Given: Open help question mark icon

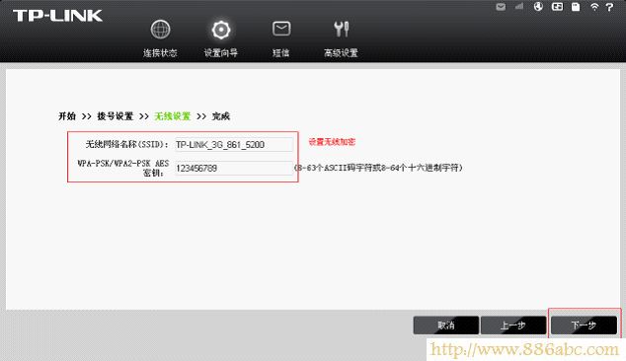Looking at the screenshot, I should (x=609, y=7).
